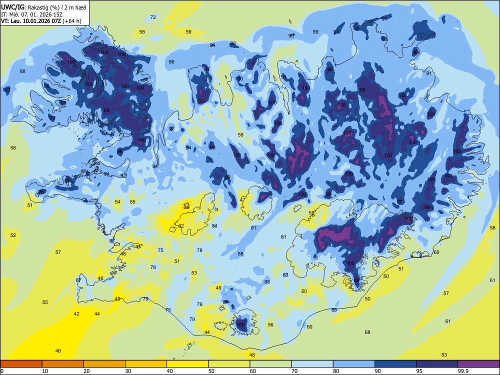Select the golden 30–40 legend swatch
This screenshot has width=500, height=375.
point(146,364)
